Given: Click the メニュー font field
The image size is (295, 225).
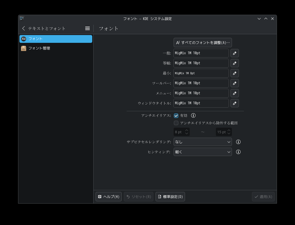Looking at the screenshot, I should tap(201, 93).
